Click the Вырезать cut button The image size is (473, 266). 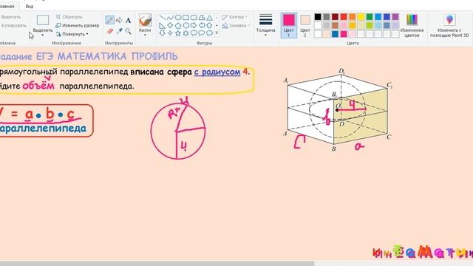point(10,17)
